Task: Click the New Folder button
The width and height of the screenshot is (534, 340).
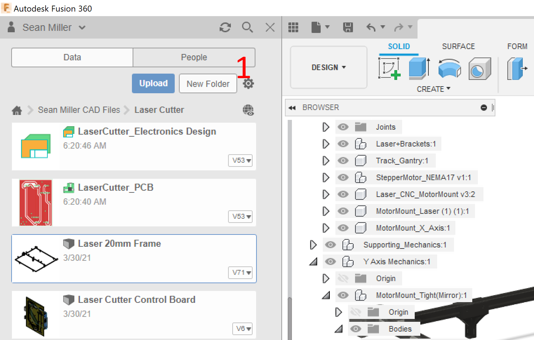Action: point(208,83)
